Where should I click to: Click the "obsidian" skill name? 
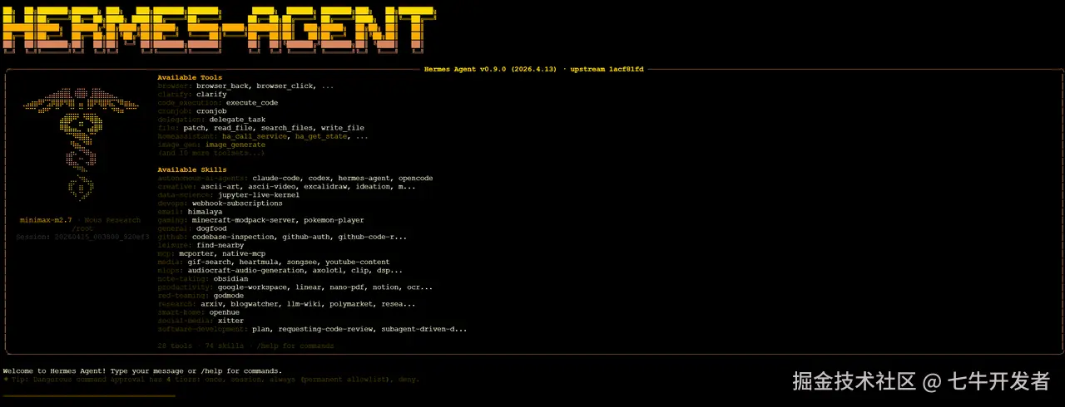(x=230, y=278)
